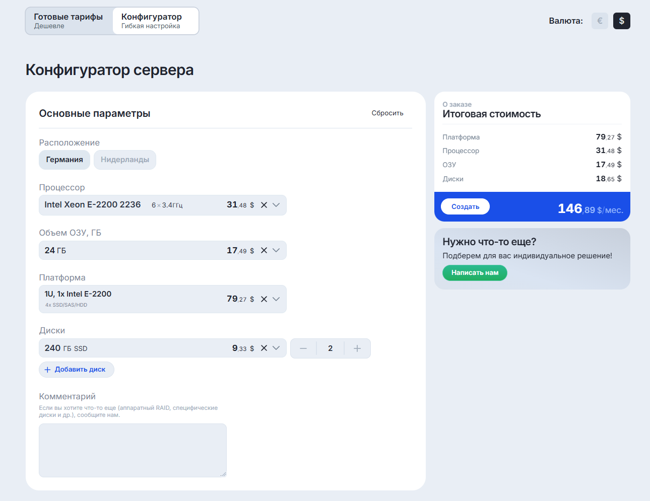Switch currency to euro
The height and width of the screenshot is (501, 650).
tap(600, 21)
